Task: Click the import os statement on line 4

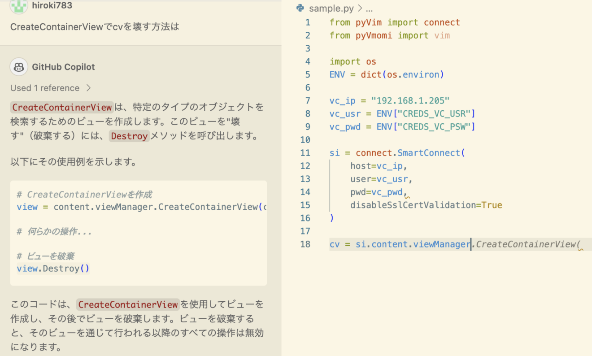Action: pos(353,61)
